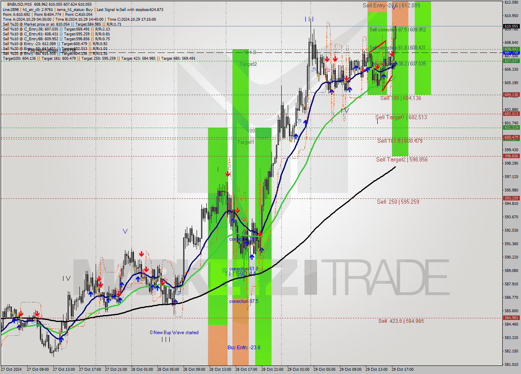Click the '29 Oct 01:00' time axis label
The image size is (521, 374).
pos(298,370)
